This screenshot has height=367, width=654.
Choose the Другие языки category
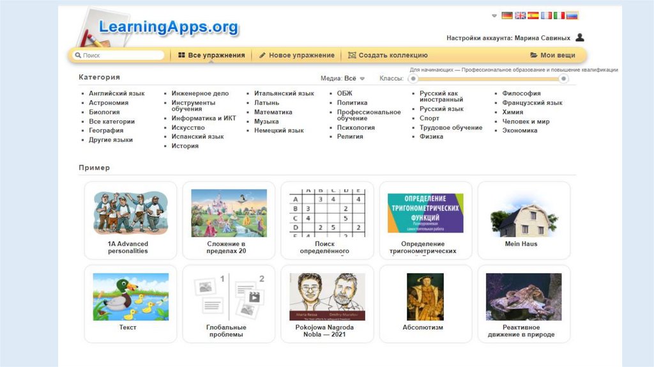[110, 140]
